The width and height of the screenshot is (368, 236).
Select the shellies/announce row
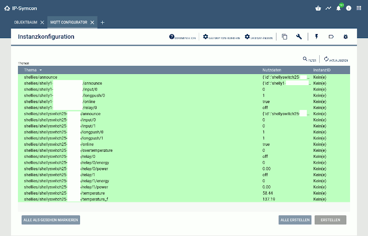(184, 77)
